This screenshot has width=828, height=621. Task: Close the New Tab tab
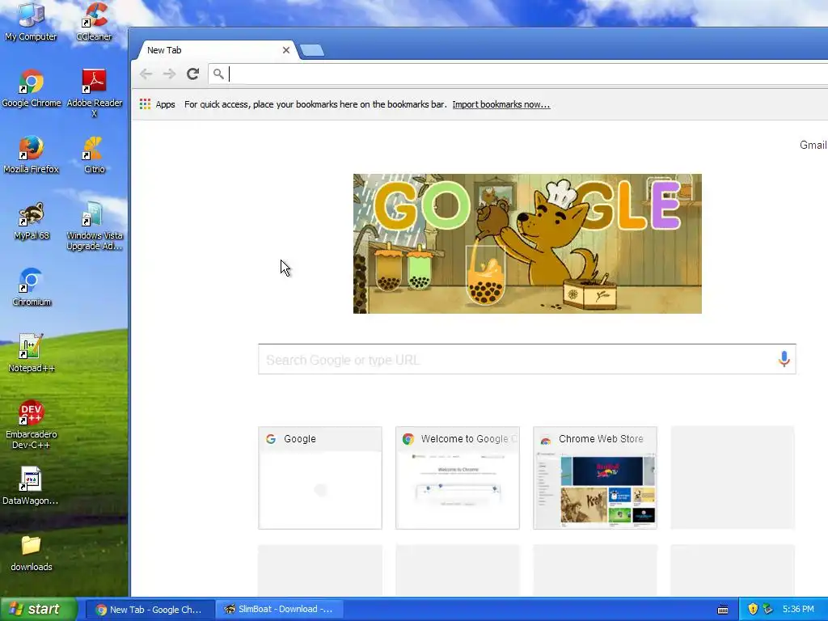coord(286,50)
